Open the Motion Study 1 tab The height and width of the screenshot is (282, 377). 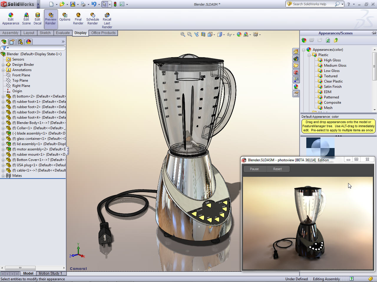click(x=50, y=273)
